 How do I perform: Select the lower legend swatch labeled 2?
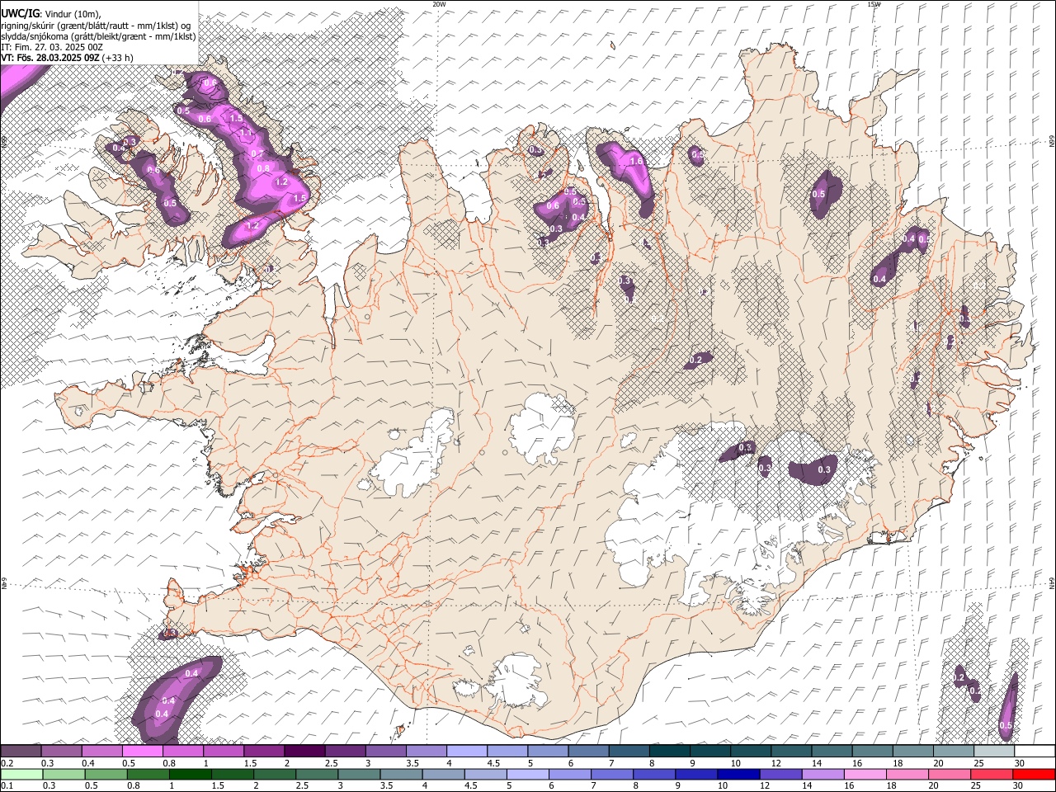274,774
